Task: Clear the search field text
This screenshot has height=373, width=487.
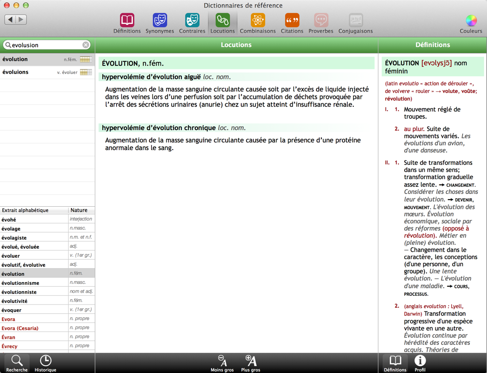Action: pyautogui.click(x=86, y=45)
